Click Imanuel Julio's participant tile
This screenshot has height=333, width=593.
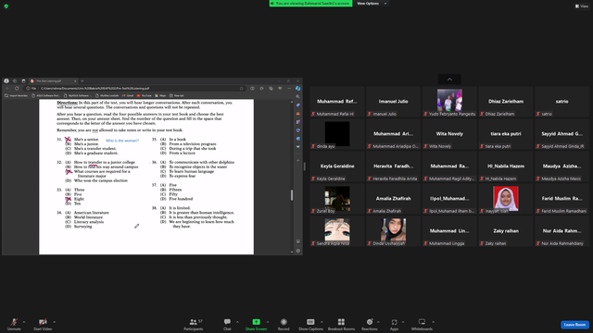point(393,102)
